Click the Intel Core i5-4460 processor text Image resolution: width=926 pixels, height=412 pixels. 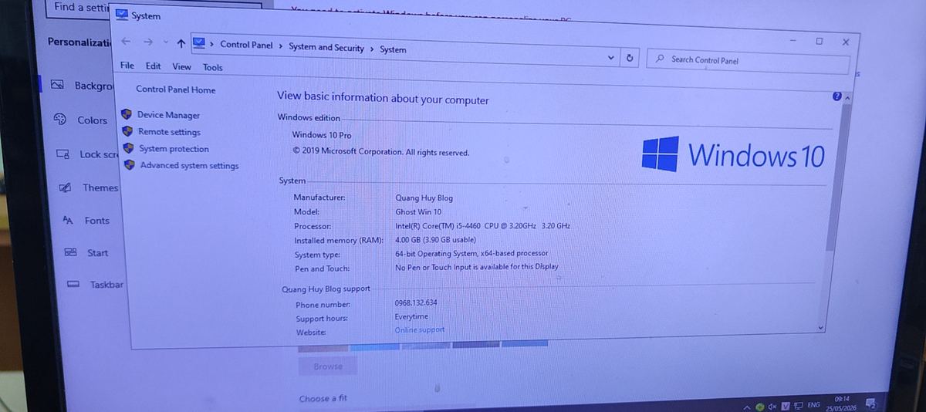point(483,226)
